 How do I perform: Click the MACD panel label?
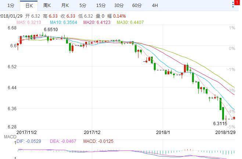tap(10, 137)
